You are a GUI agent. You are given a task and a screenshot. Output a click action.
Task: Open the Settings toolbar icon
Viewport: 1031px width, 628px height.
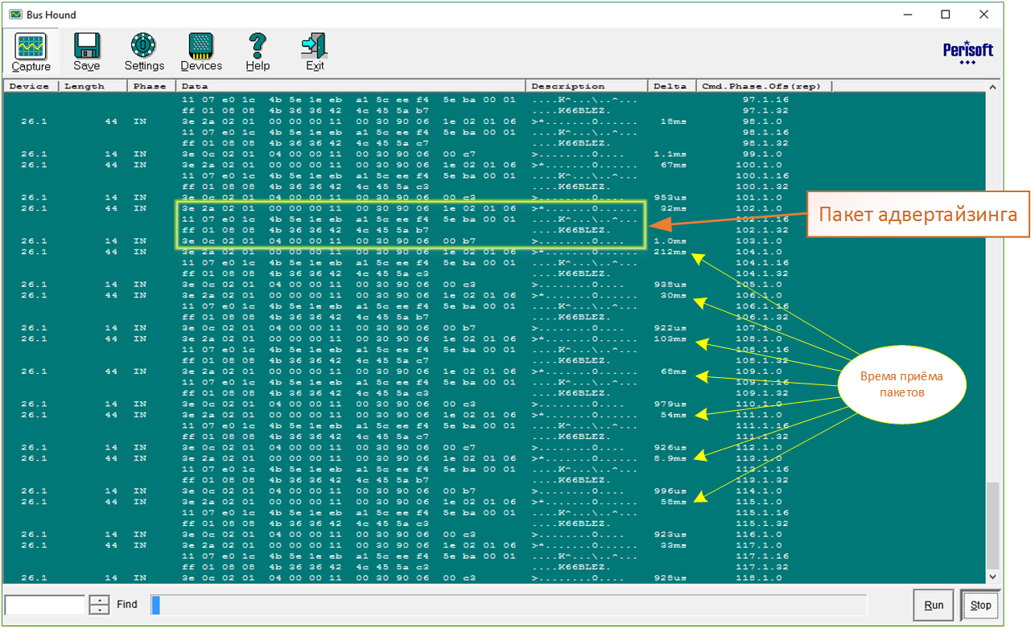click(144, 53)
